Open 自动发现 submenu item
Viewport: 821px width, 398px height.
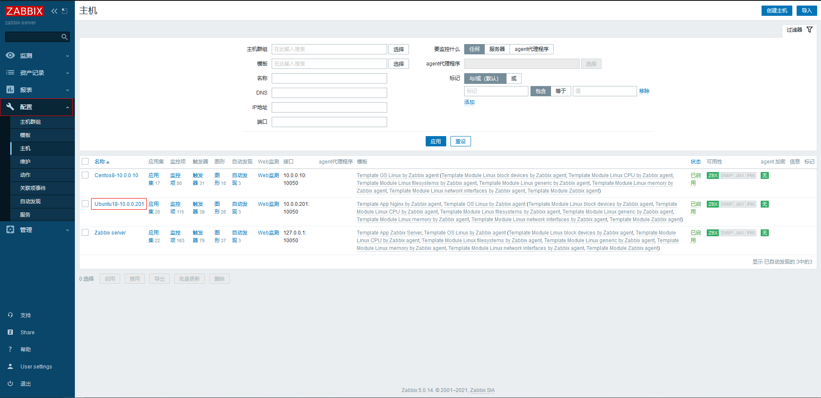tap(42, 202)
